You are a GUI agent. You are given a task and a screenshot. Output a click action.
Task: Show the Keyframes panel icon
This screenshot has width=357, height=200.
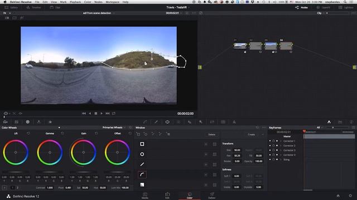pyautogui.click(x=329, y=122)
